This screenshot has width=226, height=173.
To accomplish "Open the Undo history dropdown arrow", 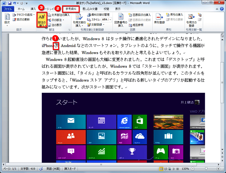I will [18, 3].
